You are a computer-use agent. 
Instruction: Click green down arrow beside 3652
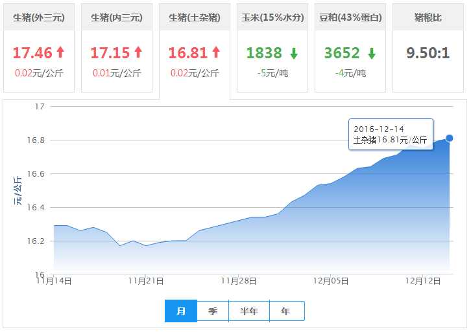[372, 53]
